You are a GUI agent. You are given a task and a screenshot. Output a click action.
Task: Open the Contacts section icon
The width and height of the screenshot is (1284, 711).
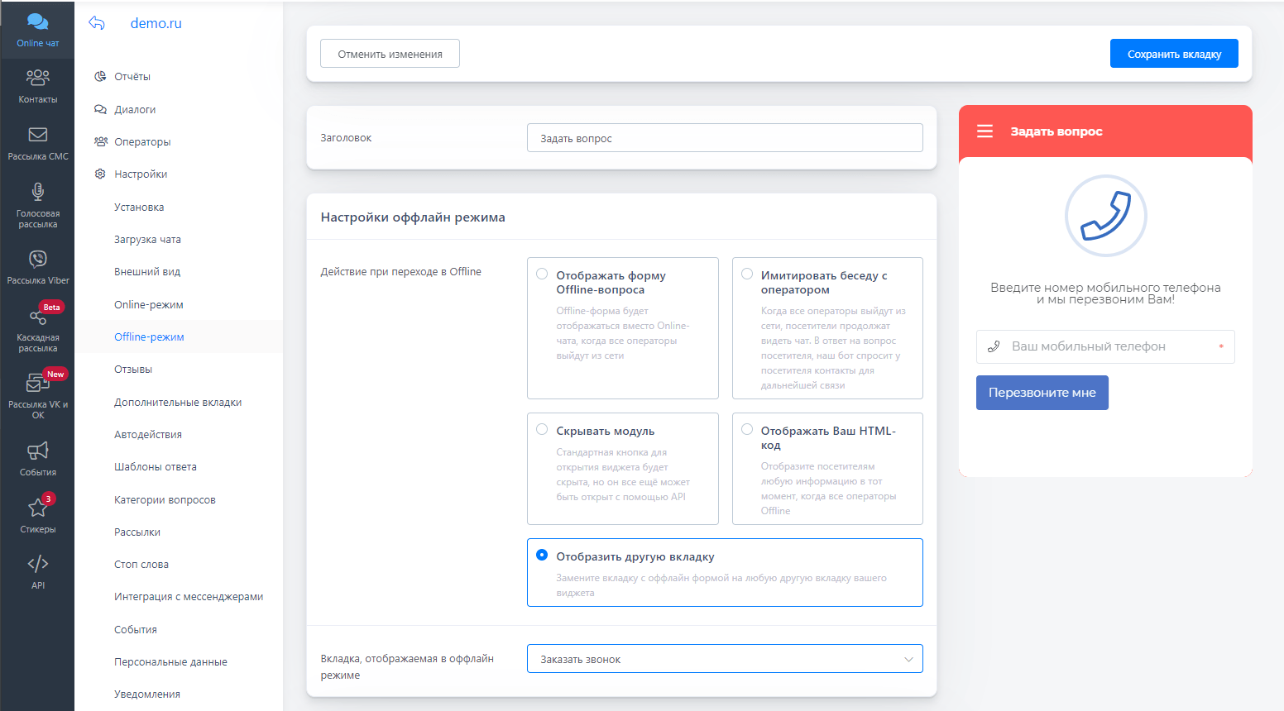click(37, 78)
